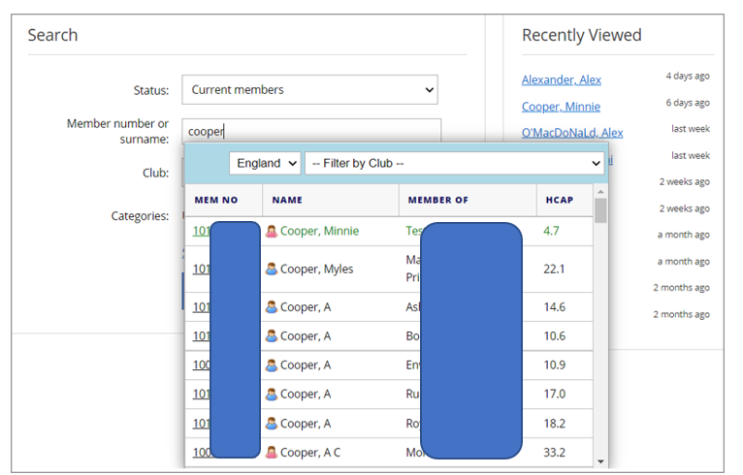Screen dimensions: 743x475
Task: Click the 4.7 handicap value
Action: pyautogui.click(x=551, y=231)
